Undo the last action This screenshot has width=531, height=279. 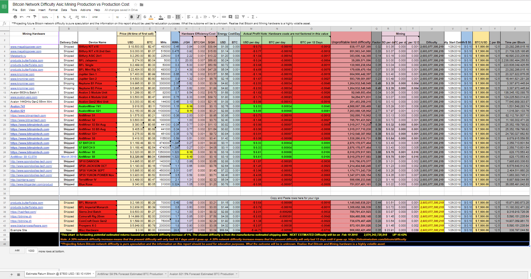(x=22, y=17)
